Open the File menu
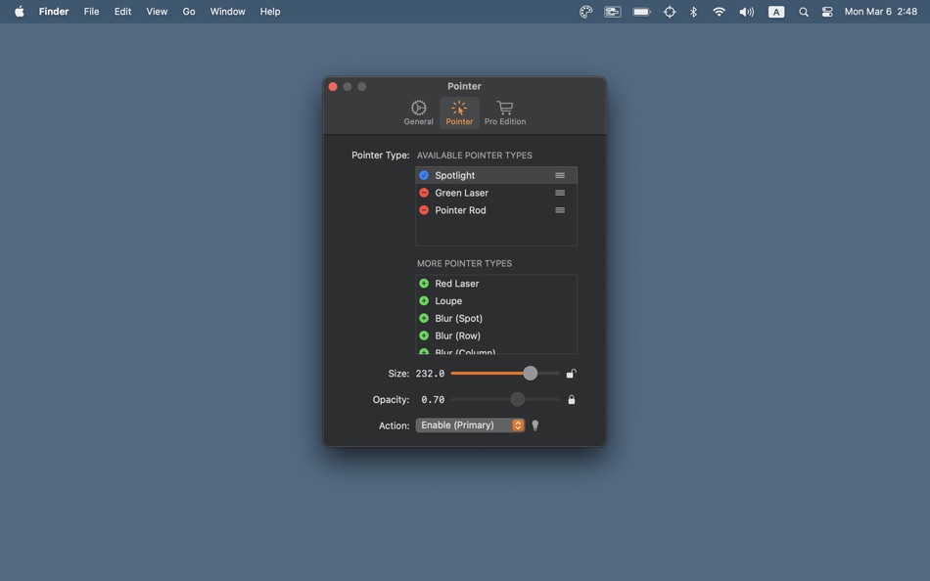This screenshot has height=581, width=930. click(91, 12)
